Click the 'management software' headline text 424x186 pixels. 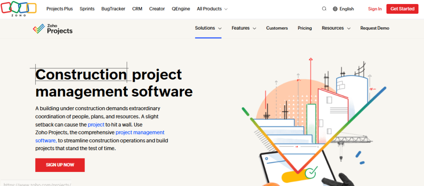pyautogui.click(x=114, y=92)
